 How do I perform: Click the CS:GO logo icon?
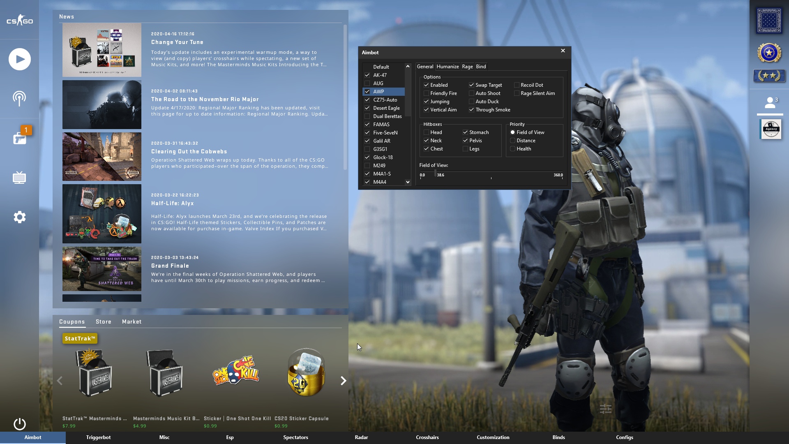(19, 20)
